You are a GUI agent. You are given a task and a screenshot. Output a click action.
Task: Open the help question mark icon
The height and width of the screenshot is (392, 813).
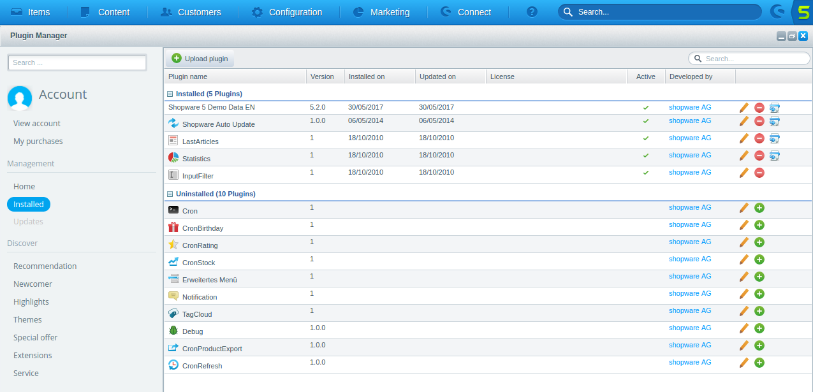[532, 12]
